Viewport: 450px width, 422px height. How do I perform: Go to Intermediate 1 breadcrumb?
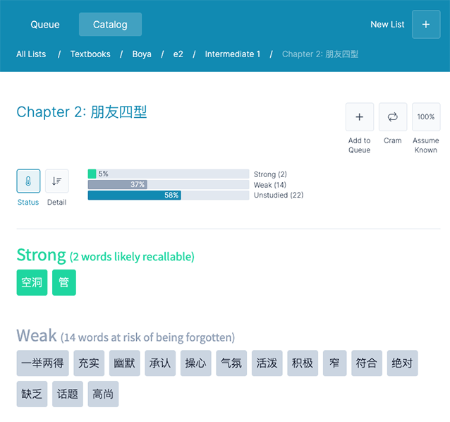(x=233, y=54)
